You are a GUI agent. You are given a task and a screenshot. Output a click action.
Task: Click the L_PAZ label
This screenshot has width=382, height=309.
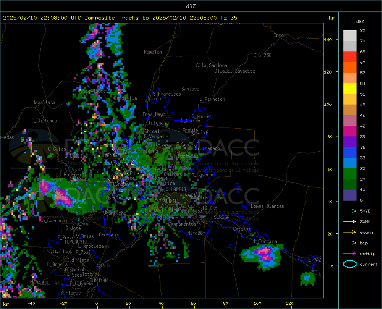(315, 260)
